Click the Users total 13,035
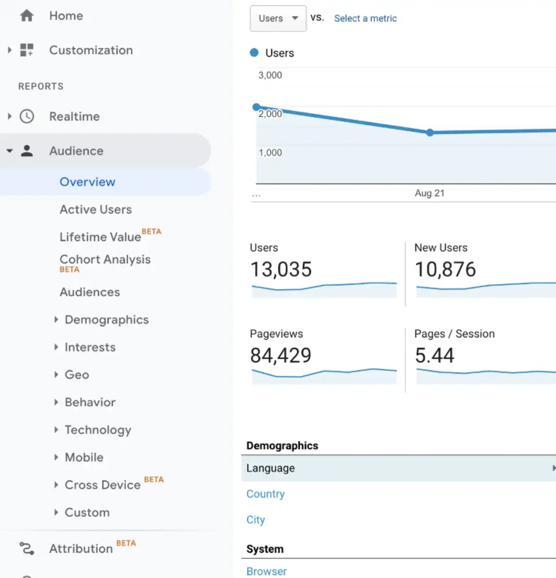Viewport: 556px width, 578px height. pyautogui.click(x=281, y=269)
